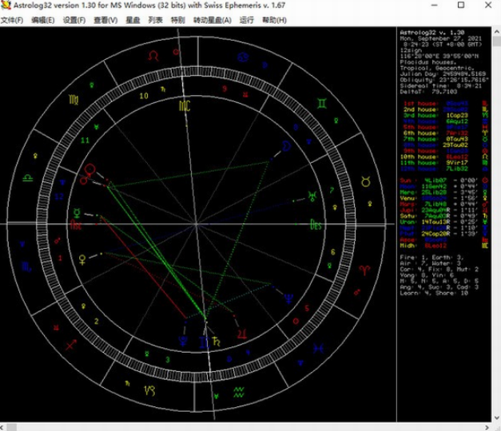The width and height of the screenshot is (501, 431).
Task: Click the Leo zodiac glyph on the wheel
Action: coord(155,54)
